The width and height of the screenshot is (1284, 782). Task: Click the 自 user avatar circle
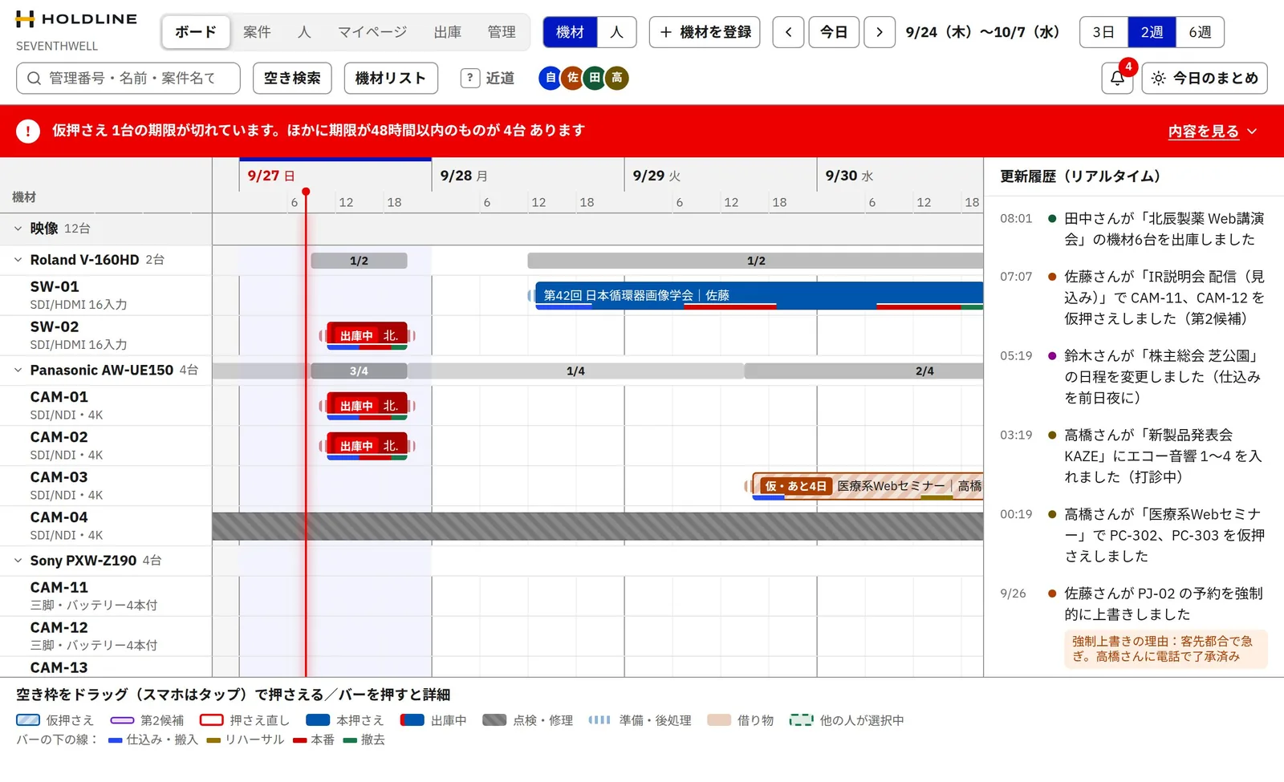tap(551, 78)
